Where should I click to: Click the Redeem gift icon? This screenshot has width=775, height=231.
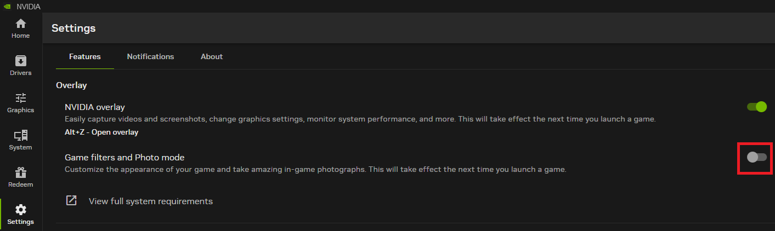21,173
